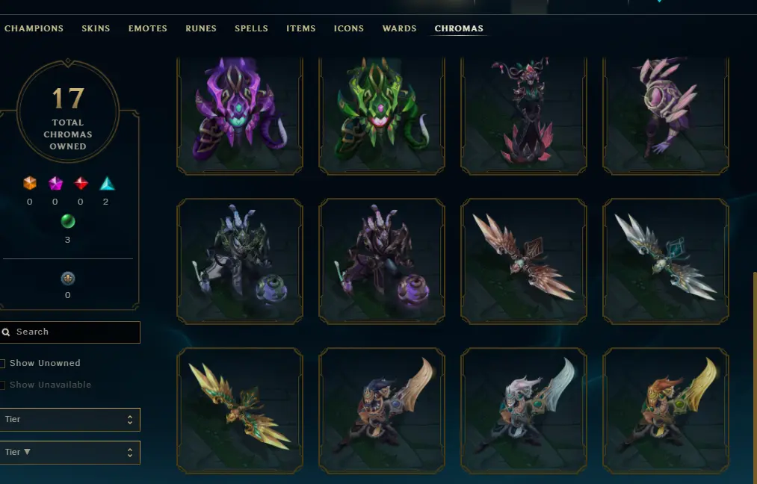Switch to the Skins tab
This screenshot has height=484, width=757.
click(96, 28)
